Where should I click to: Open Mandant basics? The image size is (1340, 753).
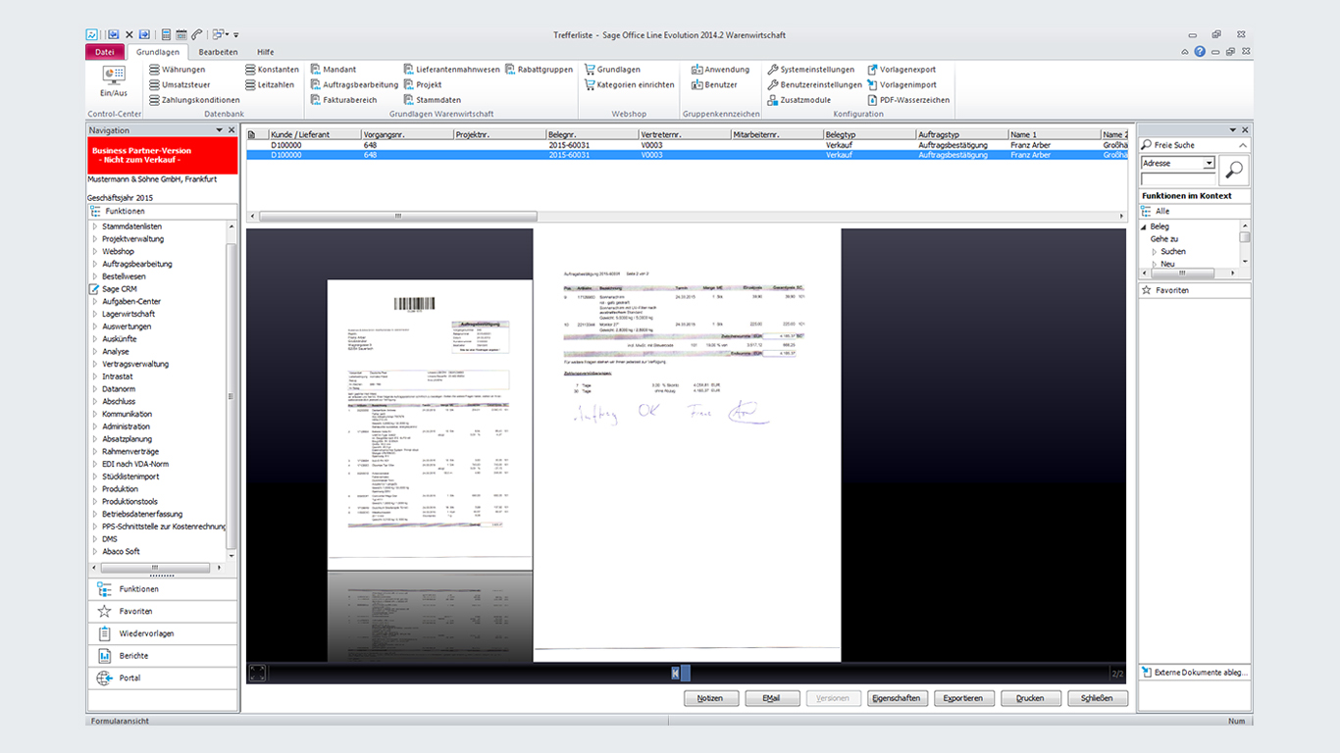(x=333, y=70)
